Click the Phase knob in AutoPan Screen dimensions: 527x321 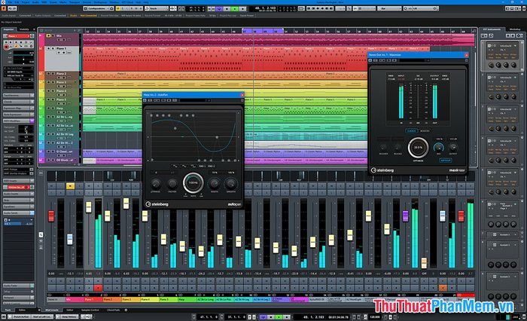(x=156, y=184)
